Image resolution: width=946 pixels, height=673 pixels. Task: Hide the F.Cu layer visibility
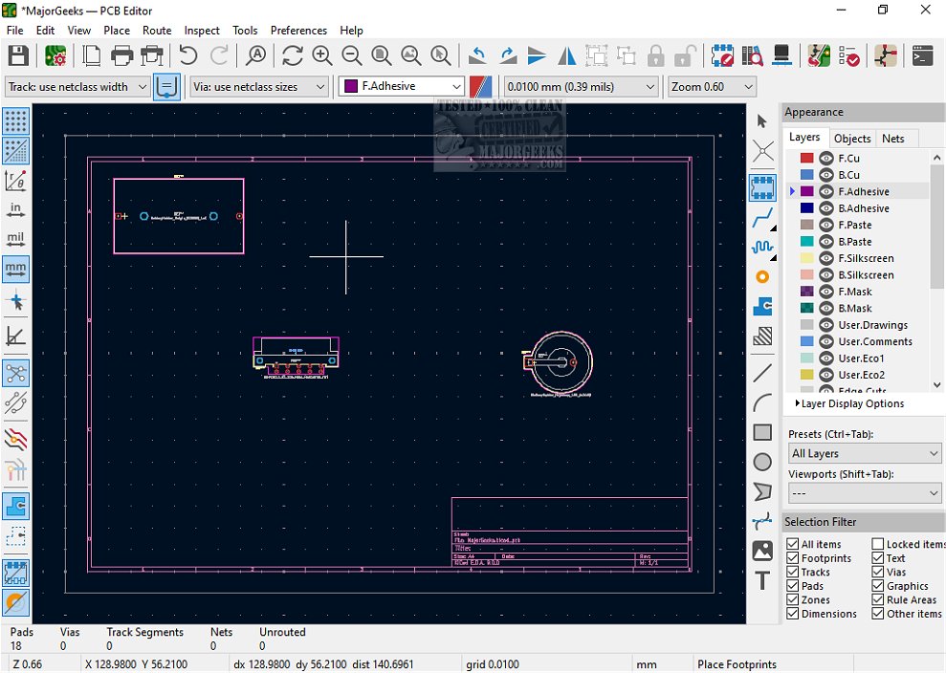826,159
